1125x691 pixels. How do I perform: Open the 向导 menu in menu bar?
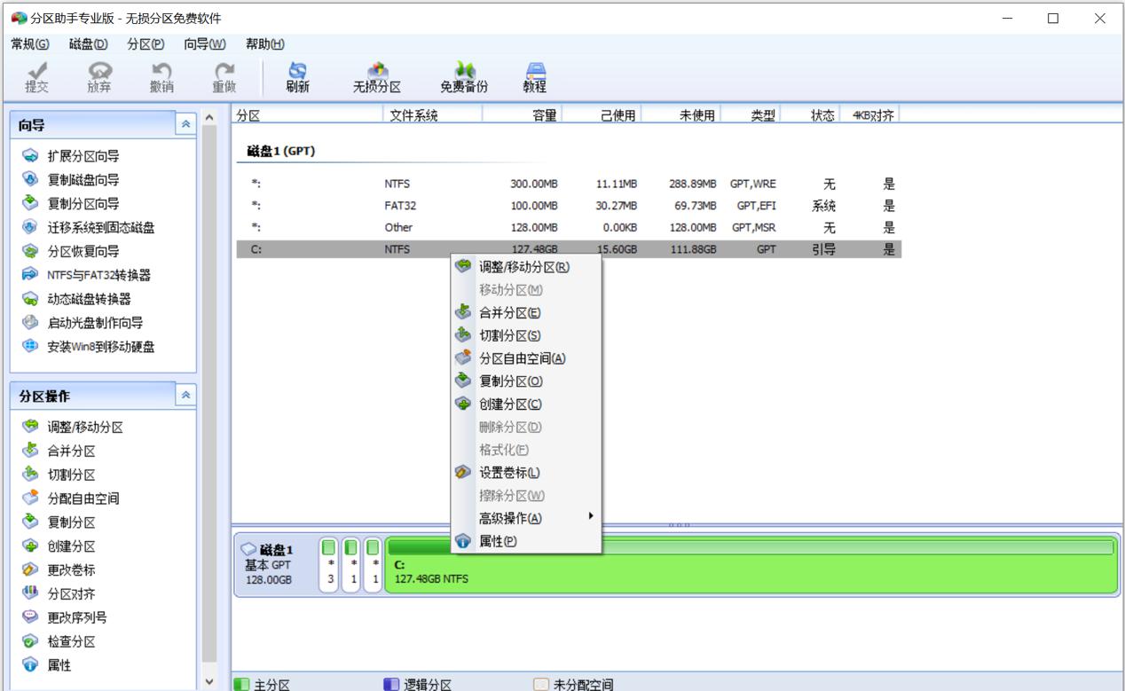[205, 44]
